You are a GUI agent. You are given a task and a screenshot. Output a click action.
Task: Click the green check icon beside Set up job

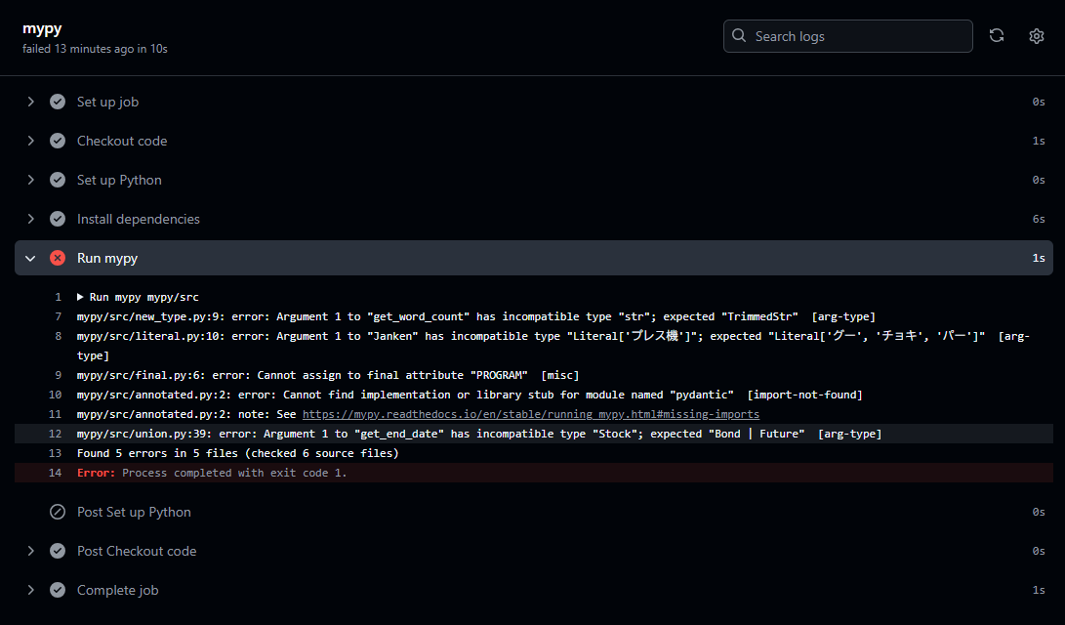click(57, 101)
